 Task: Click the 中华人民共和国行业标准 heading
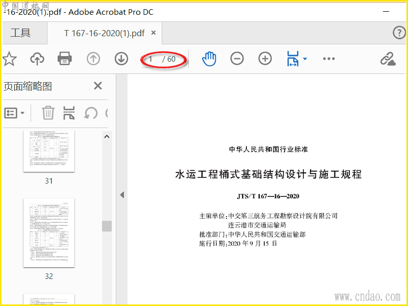[x=268, y=149]
